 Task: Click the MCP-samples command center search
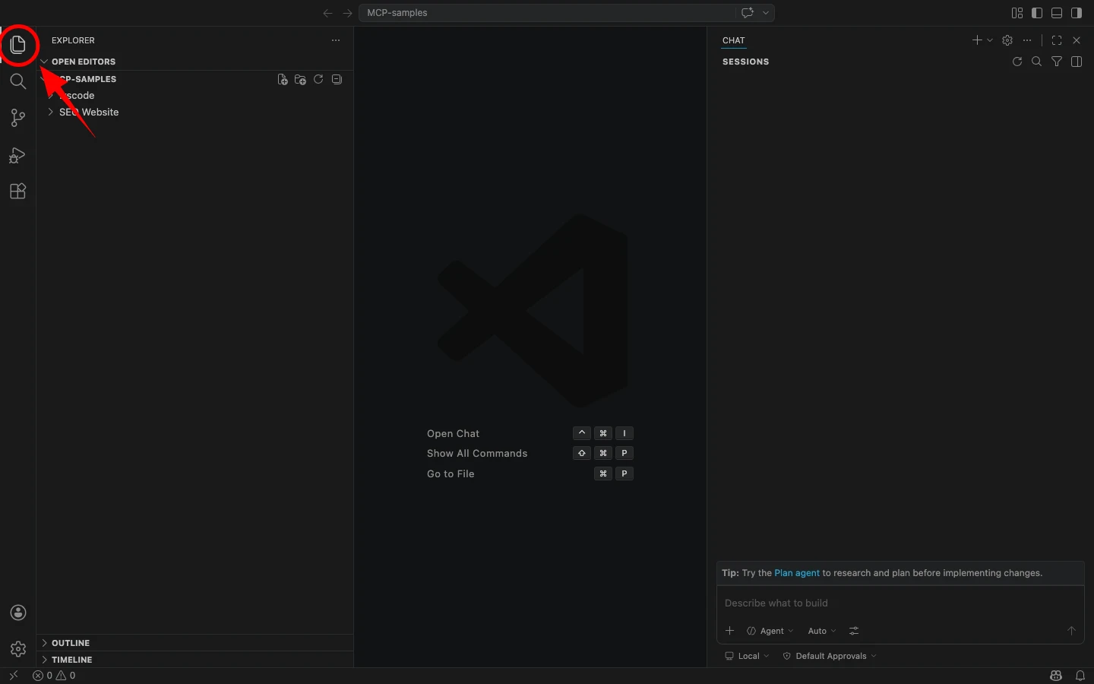coord(547,13)
